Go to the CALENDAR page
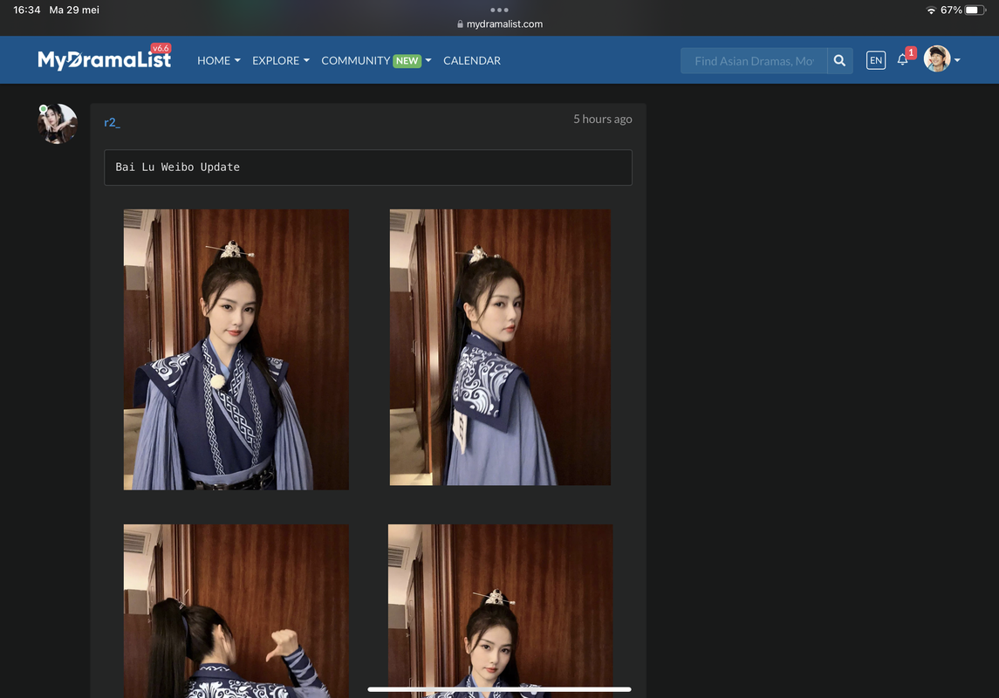 471,60
